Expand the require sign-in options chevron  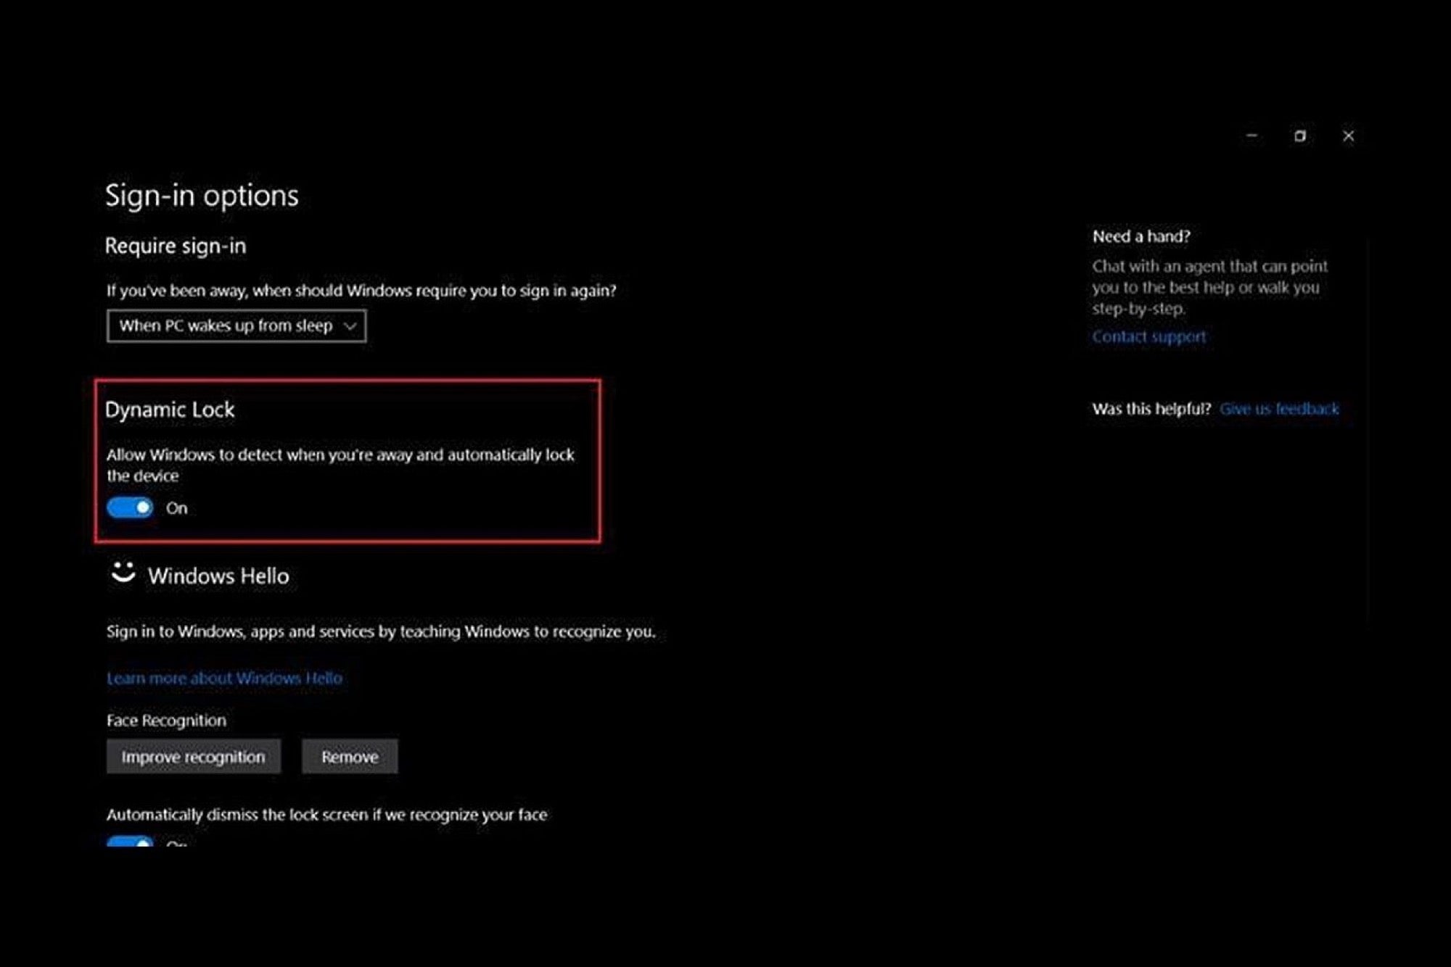pyautogui.click(x=350, y=325)
